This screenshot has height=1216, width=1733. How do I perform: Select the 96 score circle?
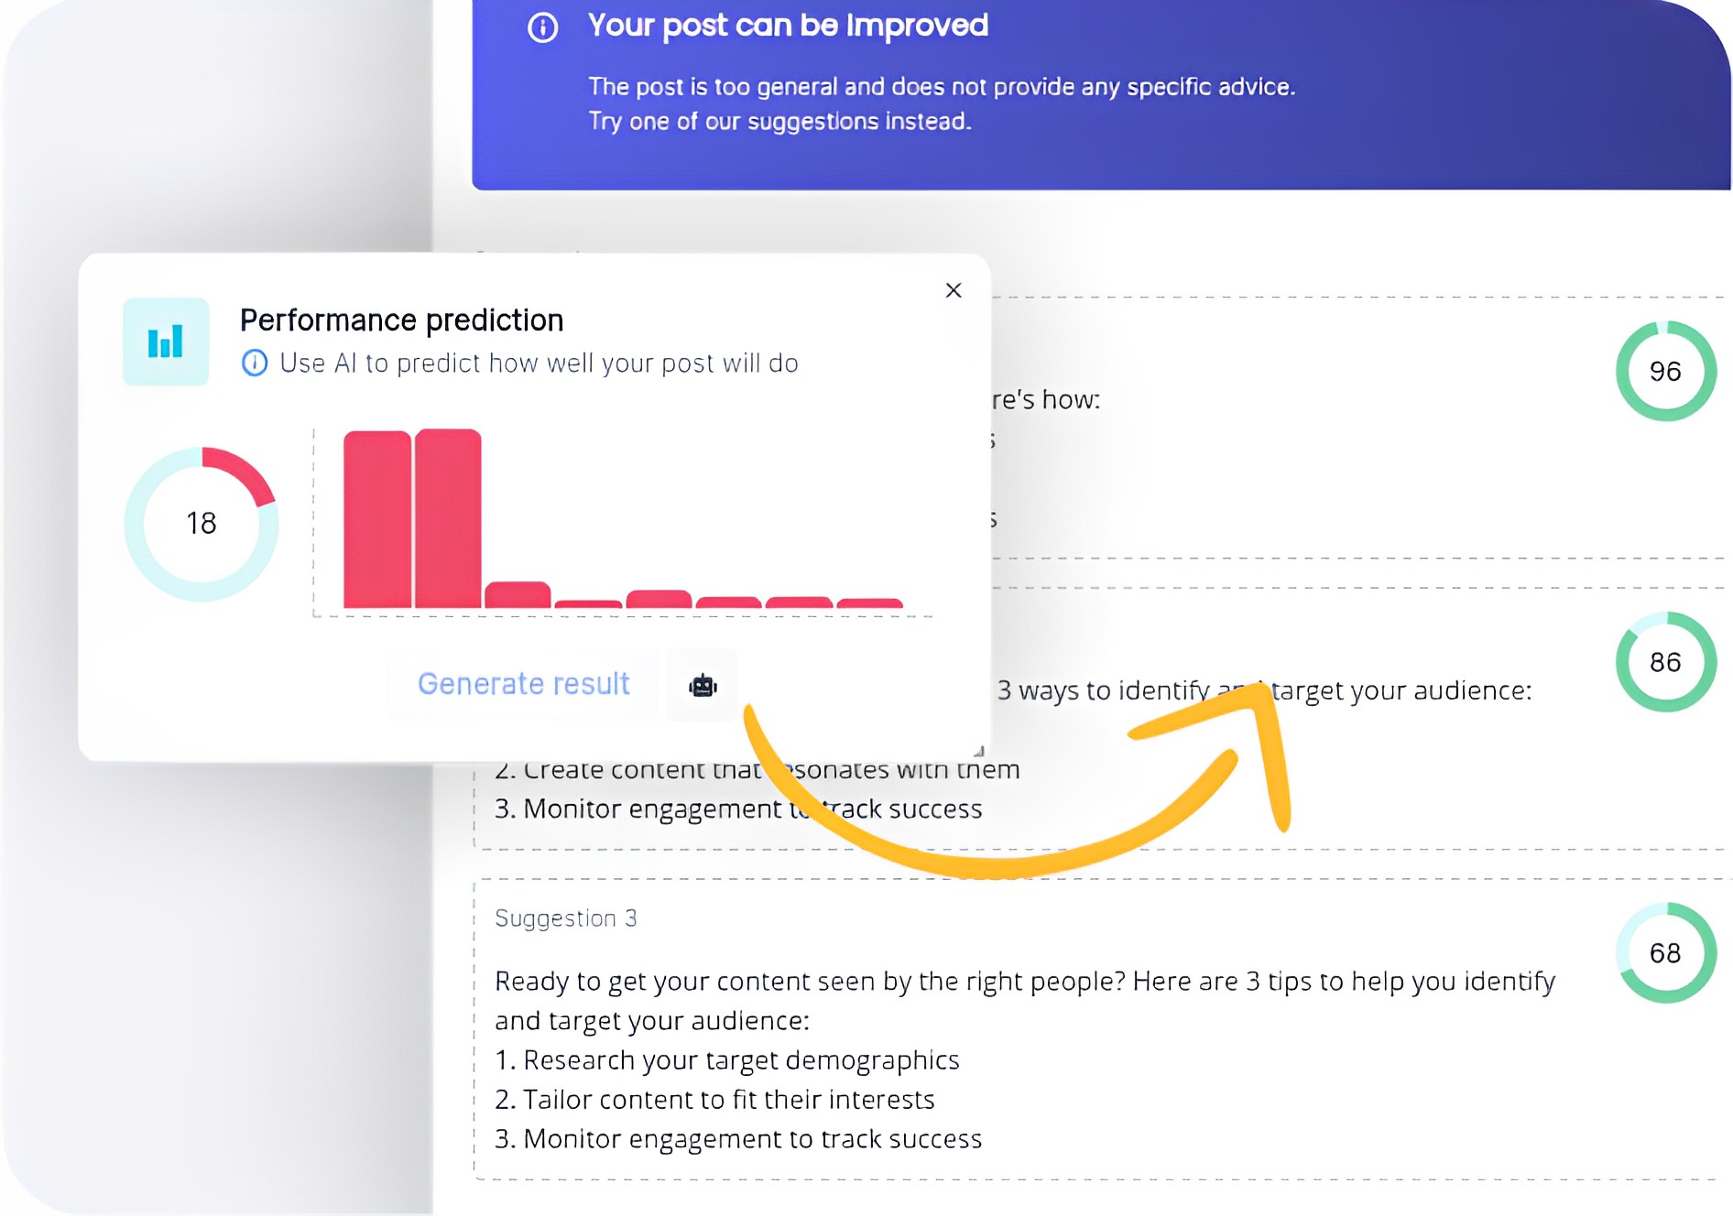click(x=1665, y=371)
